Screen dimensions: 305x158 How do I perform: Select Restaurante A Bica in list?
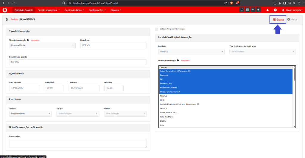pyautogui.click(x=226, y=113)
